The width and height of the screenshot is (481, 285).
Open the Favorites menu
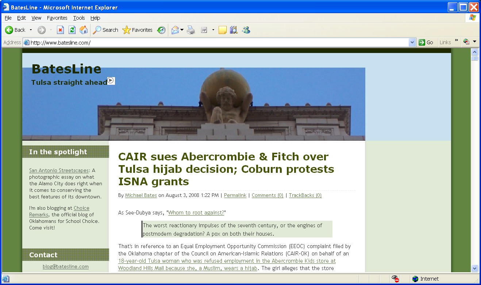[57, 18]
